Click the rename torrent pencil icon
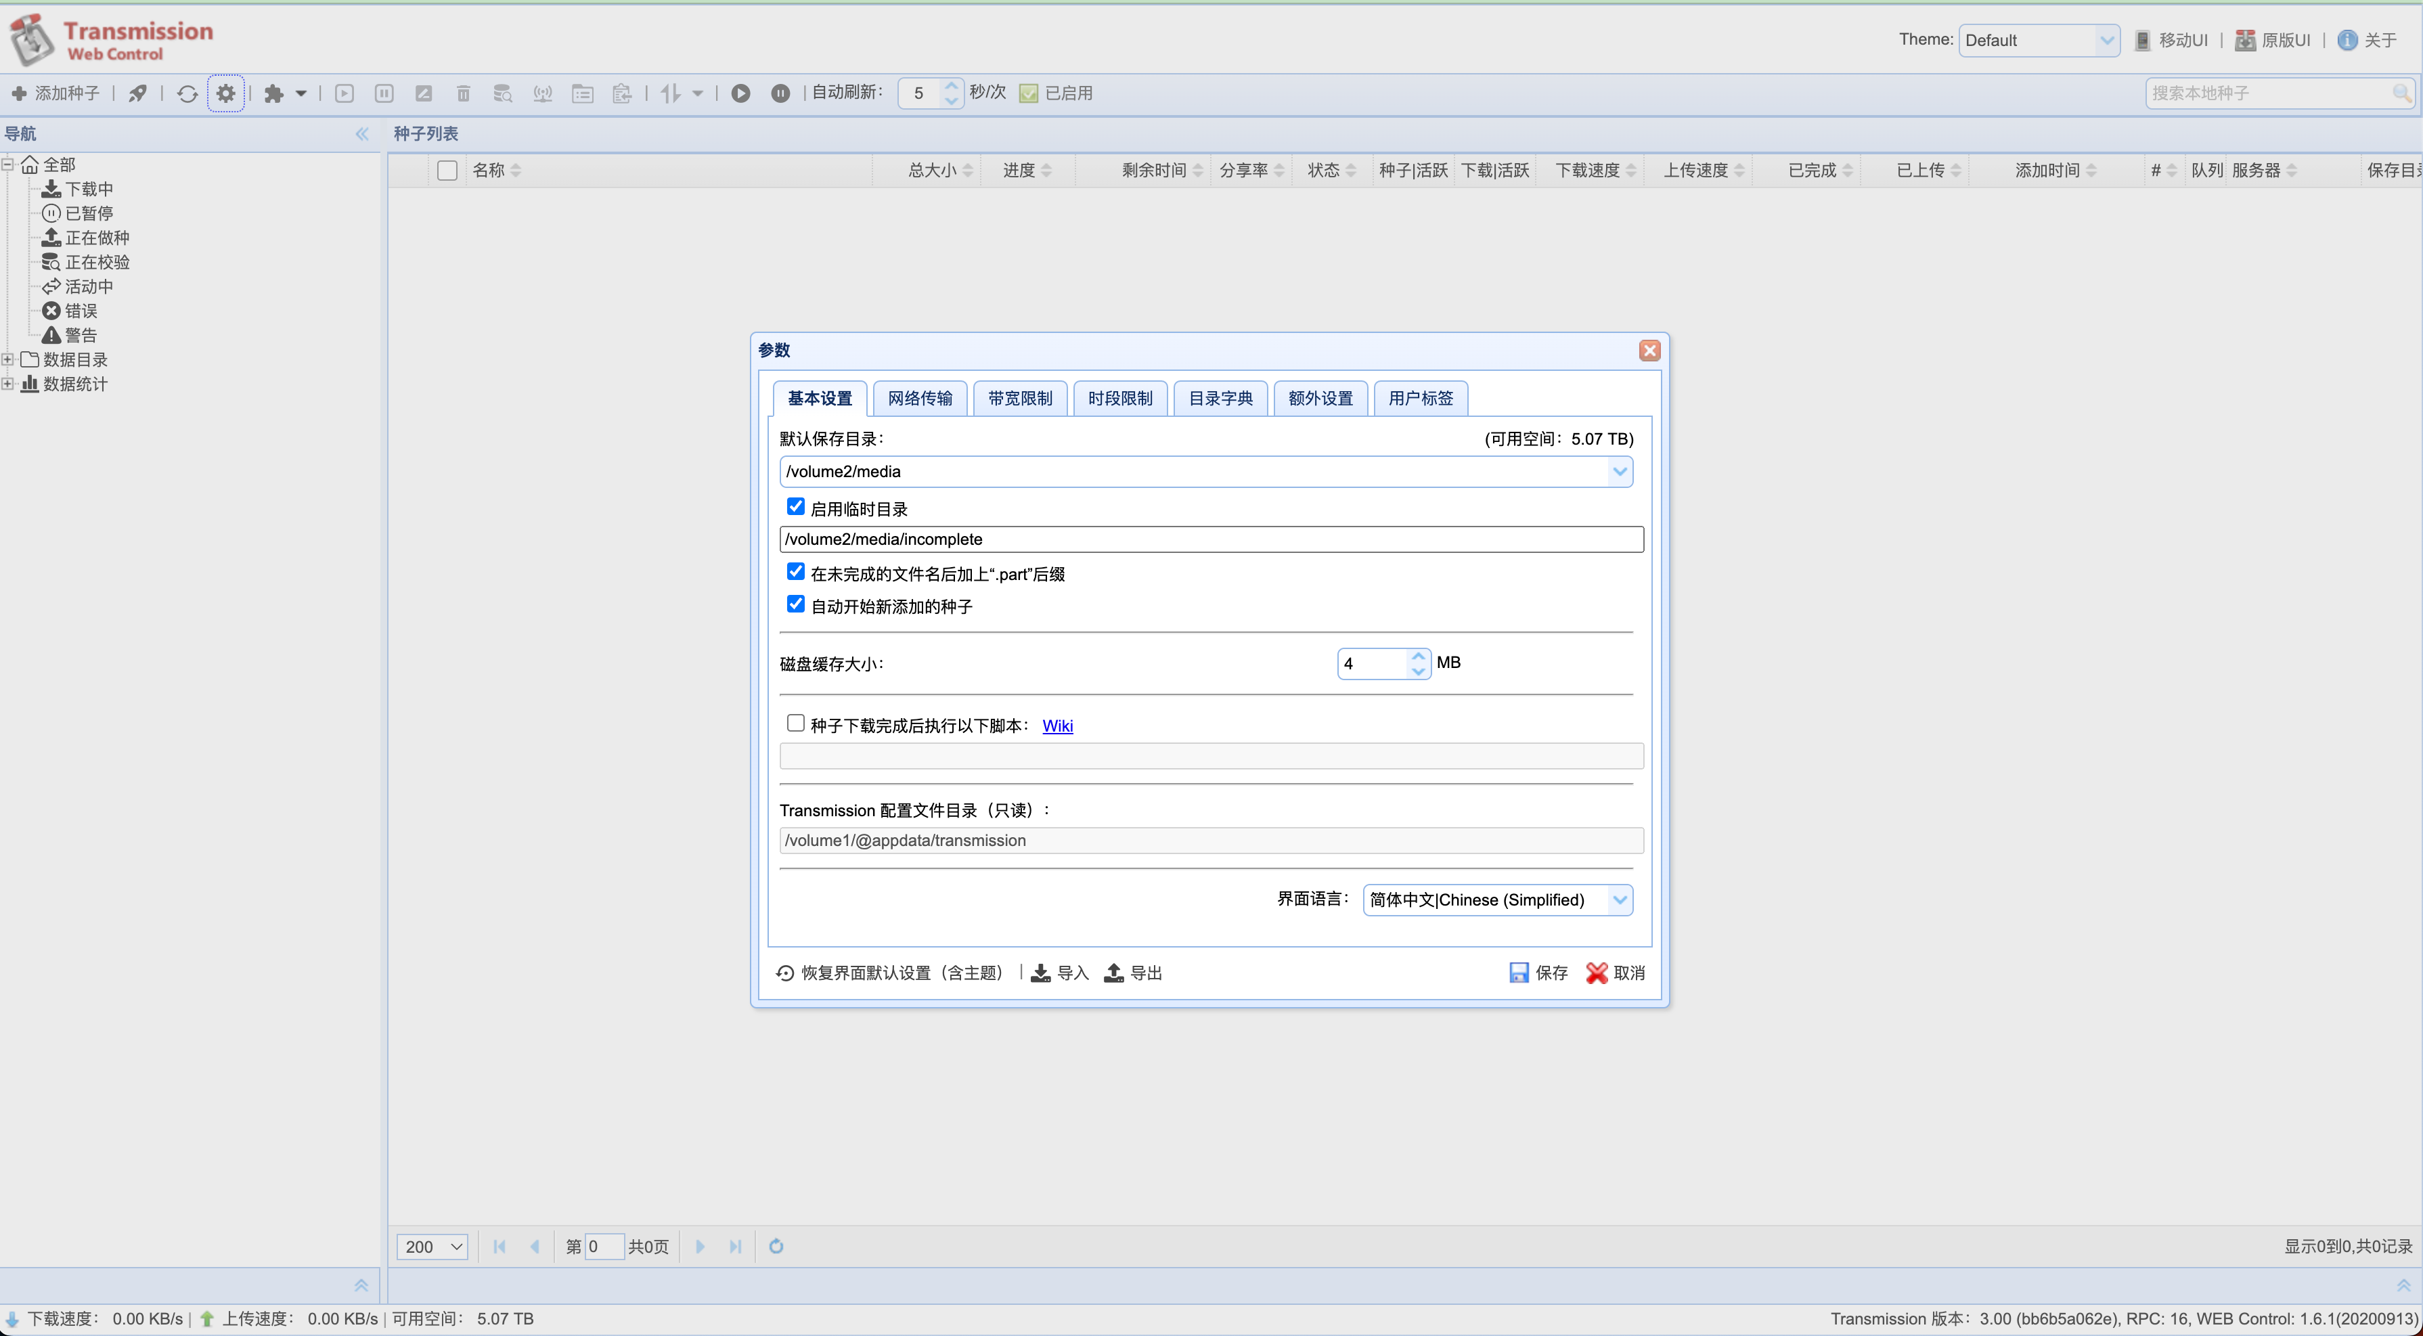This screenshot has height=1336, width=2423. (x=423, y=93)
